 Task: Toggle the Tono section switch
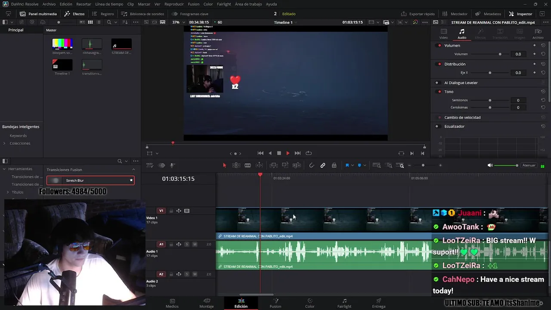click(439, 92)
